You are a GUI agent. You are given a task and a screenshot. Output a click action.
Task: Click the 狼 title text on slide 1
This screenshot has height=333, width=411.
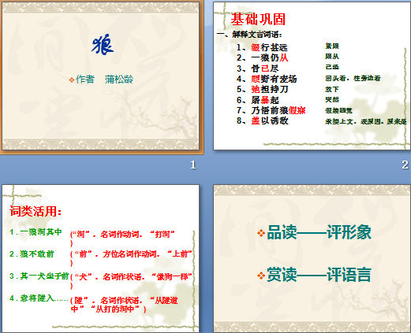[x=103, y=45]
